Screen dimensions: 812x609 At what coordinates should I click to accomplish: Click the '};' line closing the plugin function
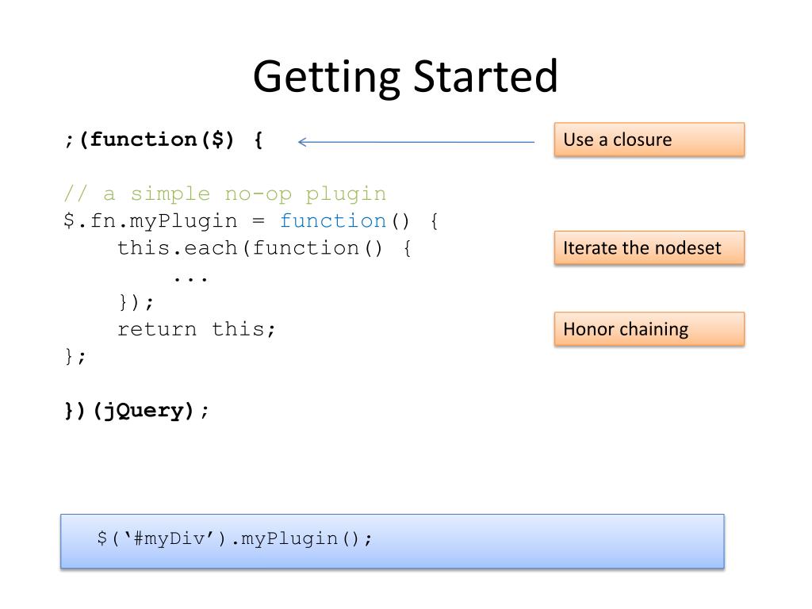point(75,356)
